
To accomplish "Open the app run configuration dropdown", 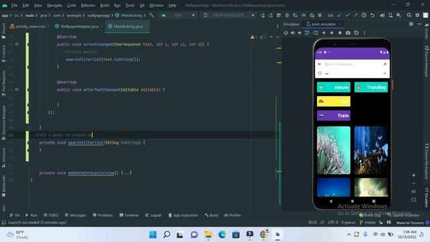I will click(178, 15).
